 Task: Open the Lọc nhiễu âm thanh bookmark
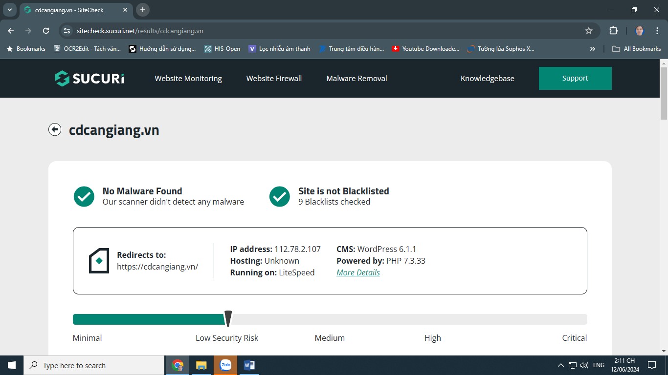pos(280,49)
